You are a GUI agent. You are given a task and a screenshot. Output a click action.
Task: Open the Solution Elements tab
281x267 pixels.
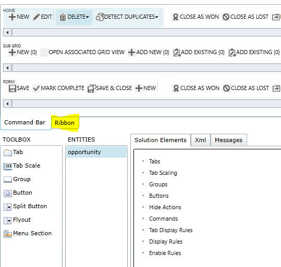click(161, 140)
